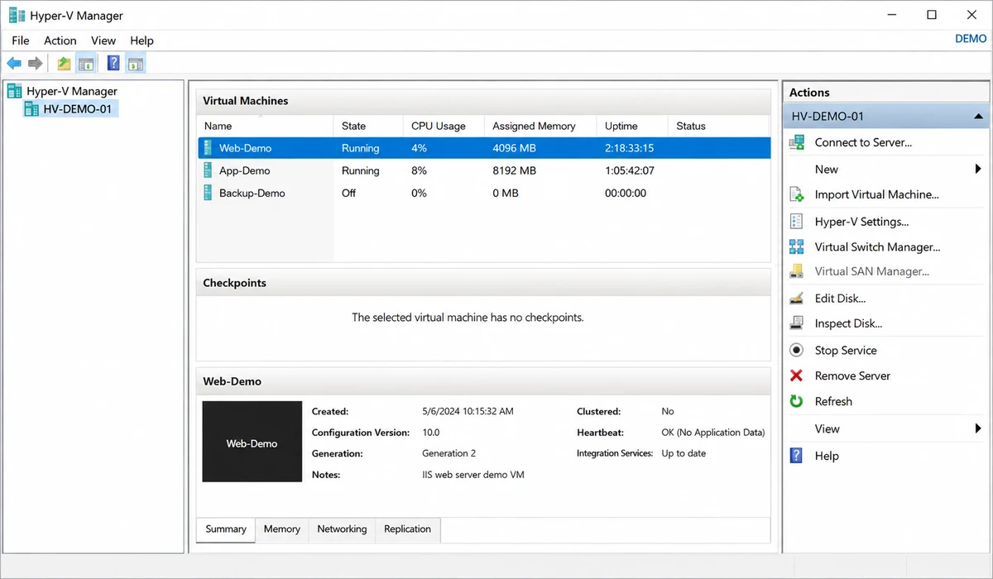
Task: Sort by the Name column header
Action: (266, 126)
